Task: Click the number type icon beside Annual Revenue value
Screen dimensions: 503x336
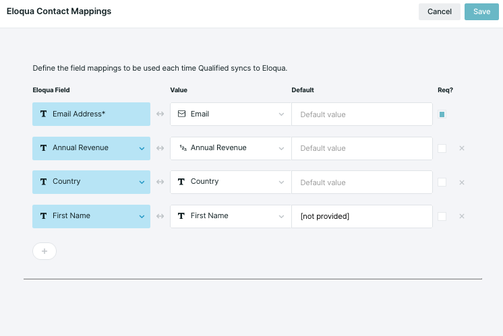Action: tap(183, 147)
